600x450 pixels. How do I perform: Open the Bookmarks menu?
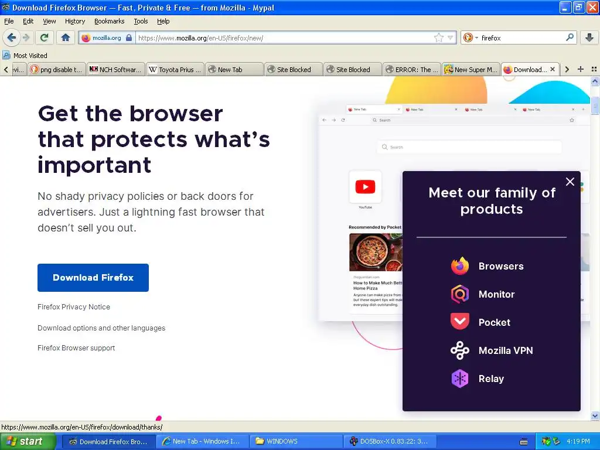point(109,22)
